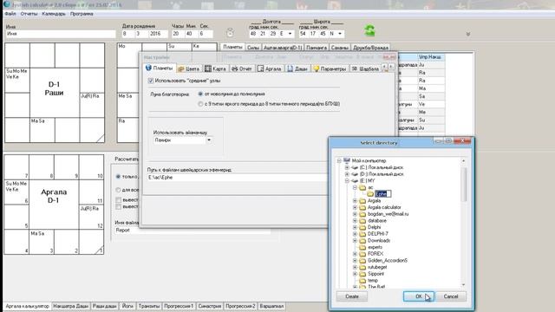This screenshot has width=555, height=312.
Task: Select the Мой компьютер computer icon
Action: [347, 160]
